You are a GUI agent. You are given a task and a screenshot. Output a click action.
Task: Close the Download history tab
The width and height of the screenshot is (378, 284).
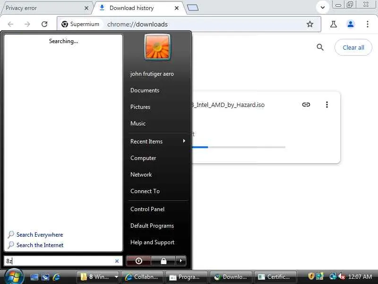click(177, 8)
